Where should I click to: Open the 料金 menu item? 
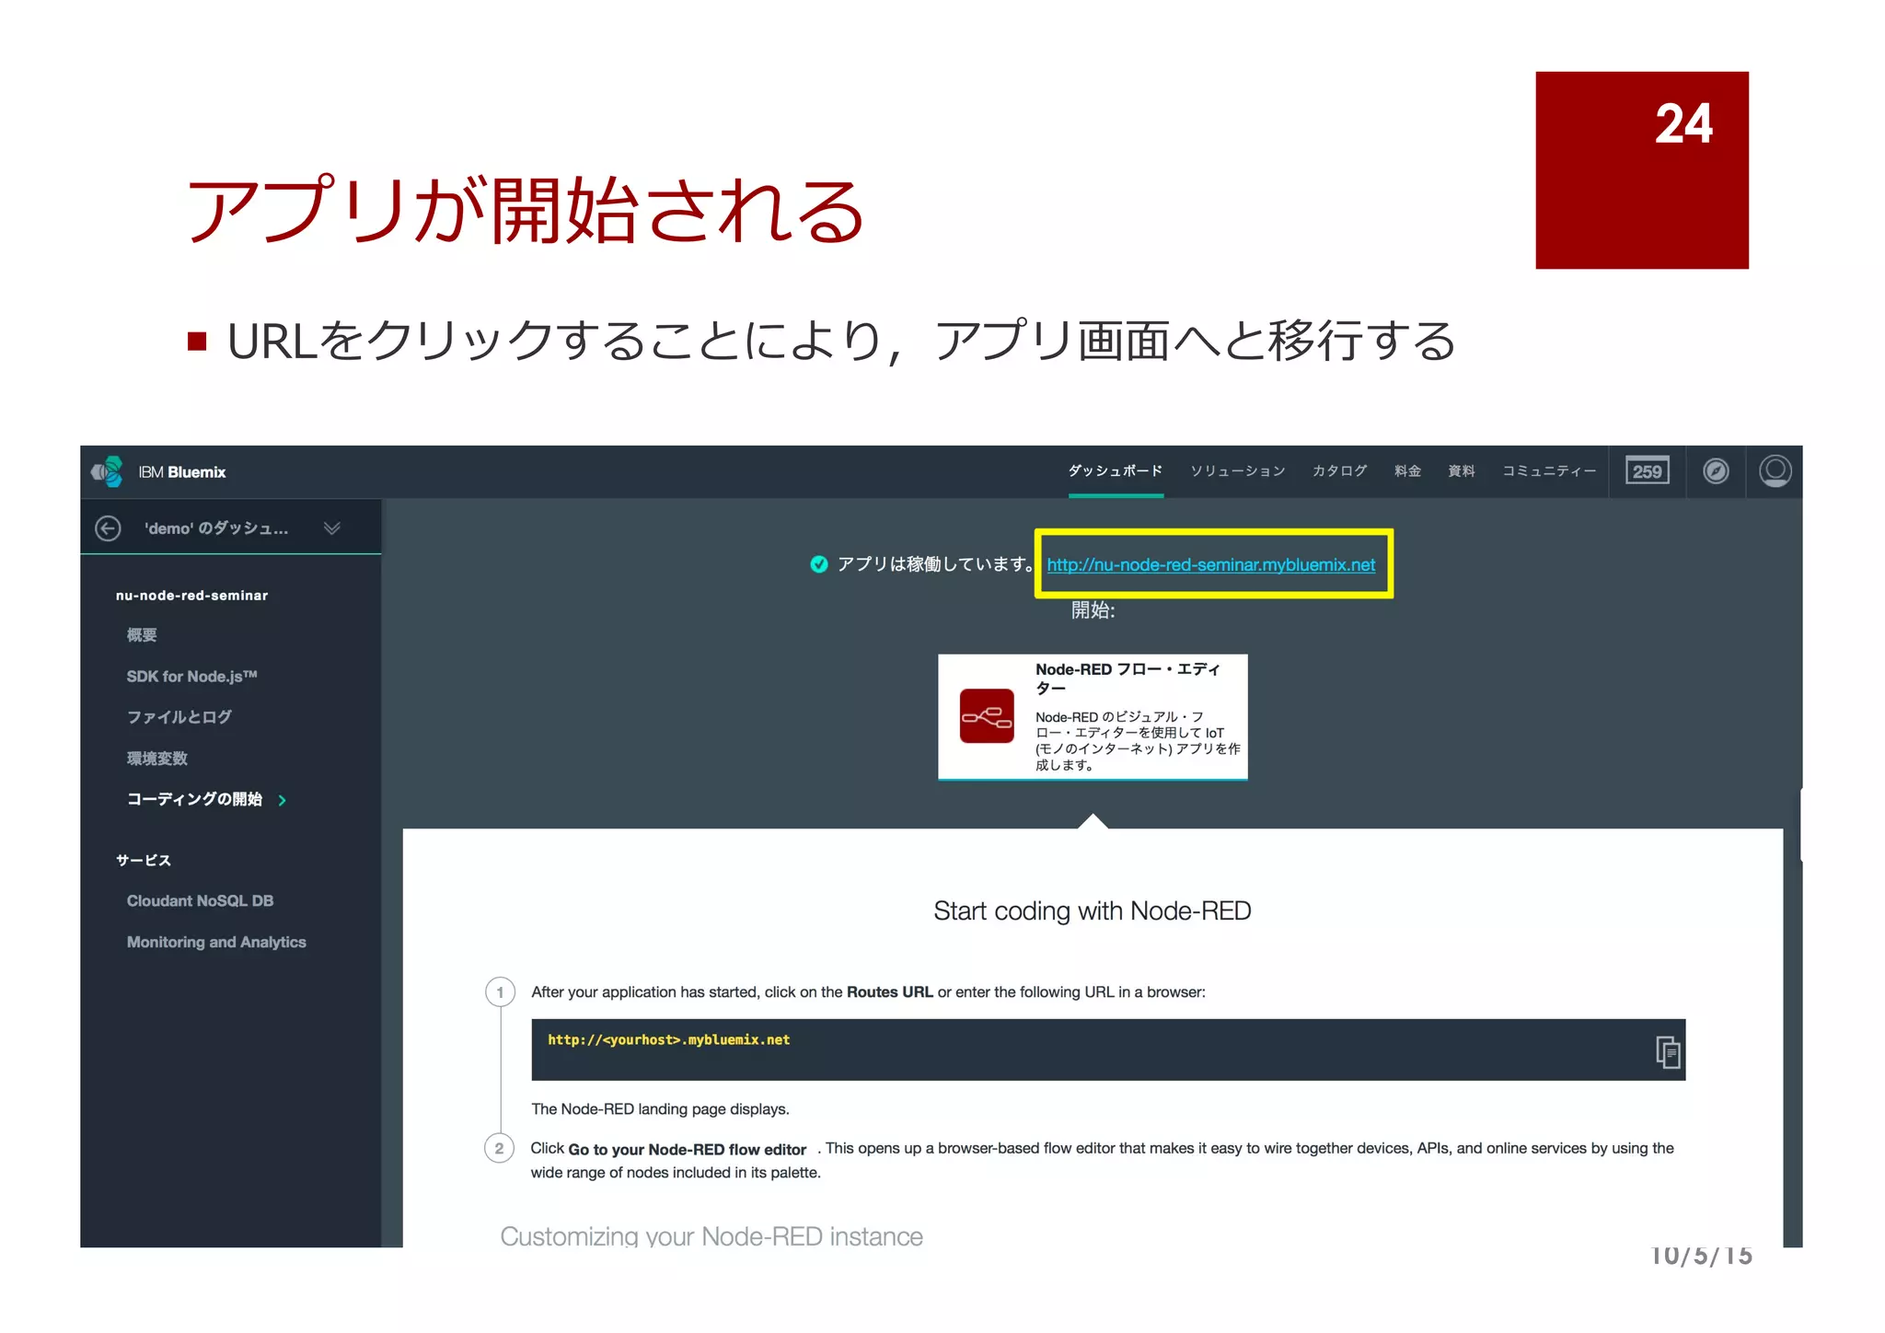[1407, 471]
